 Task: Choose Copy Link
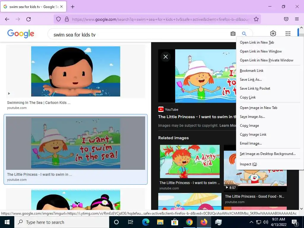click(270, 97)
